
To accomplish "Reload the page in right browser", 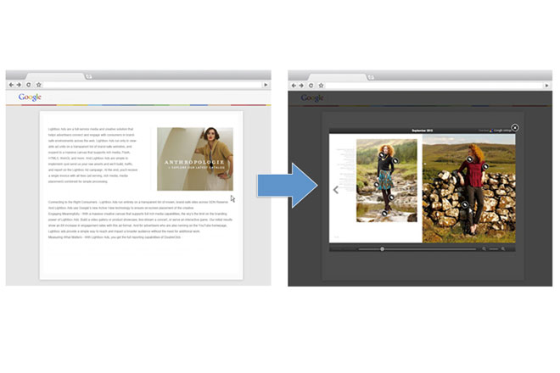I will (x=311, y=86).
